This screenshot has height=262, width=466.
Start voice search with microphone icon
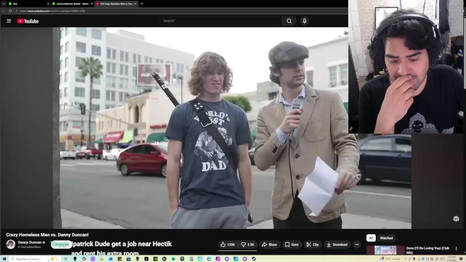305,21
